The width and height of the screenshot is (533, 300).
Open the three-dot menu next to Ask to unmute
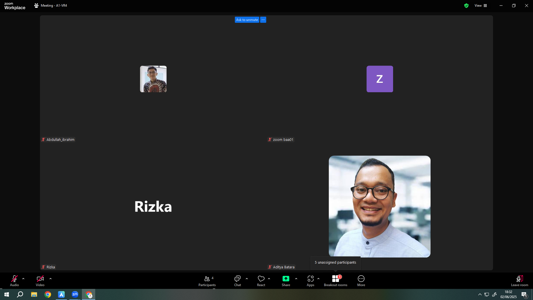click(263, 20)
